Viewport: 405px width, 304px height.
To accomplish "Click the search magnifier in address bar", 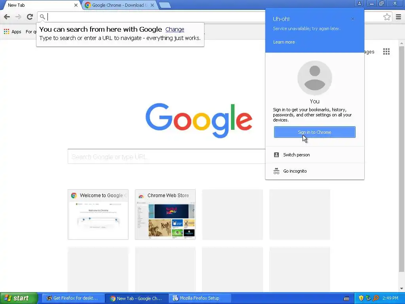I will point(42,17).
